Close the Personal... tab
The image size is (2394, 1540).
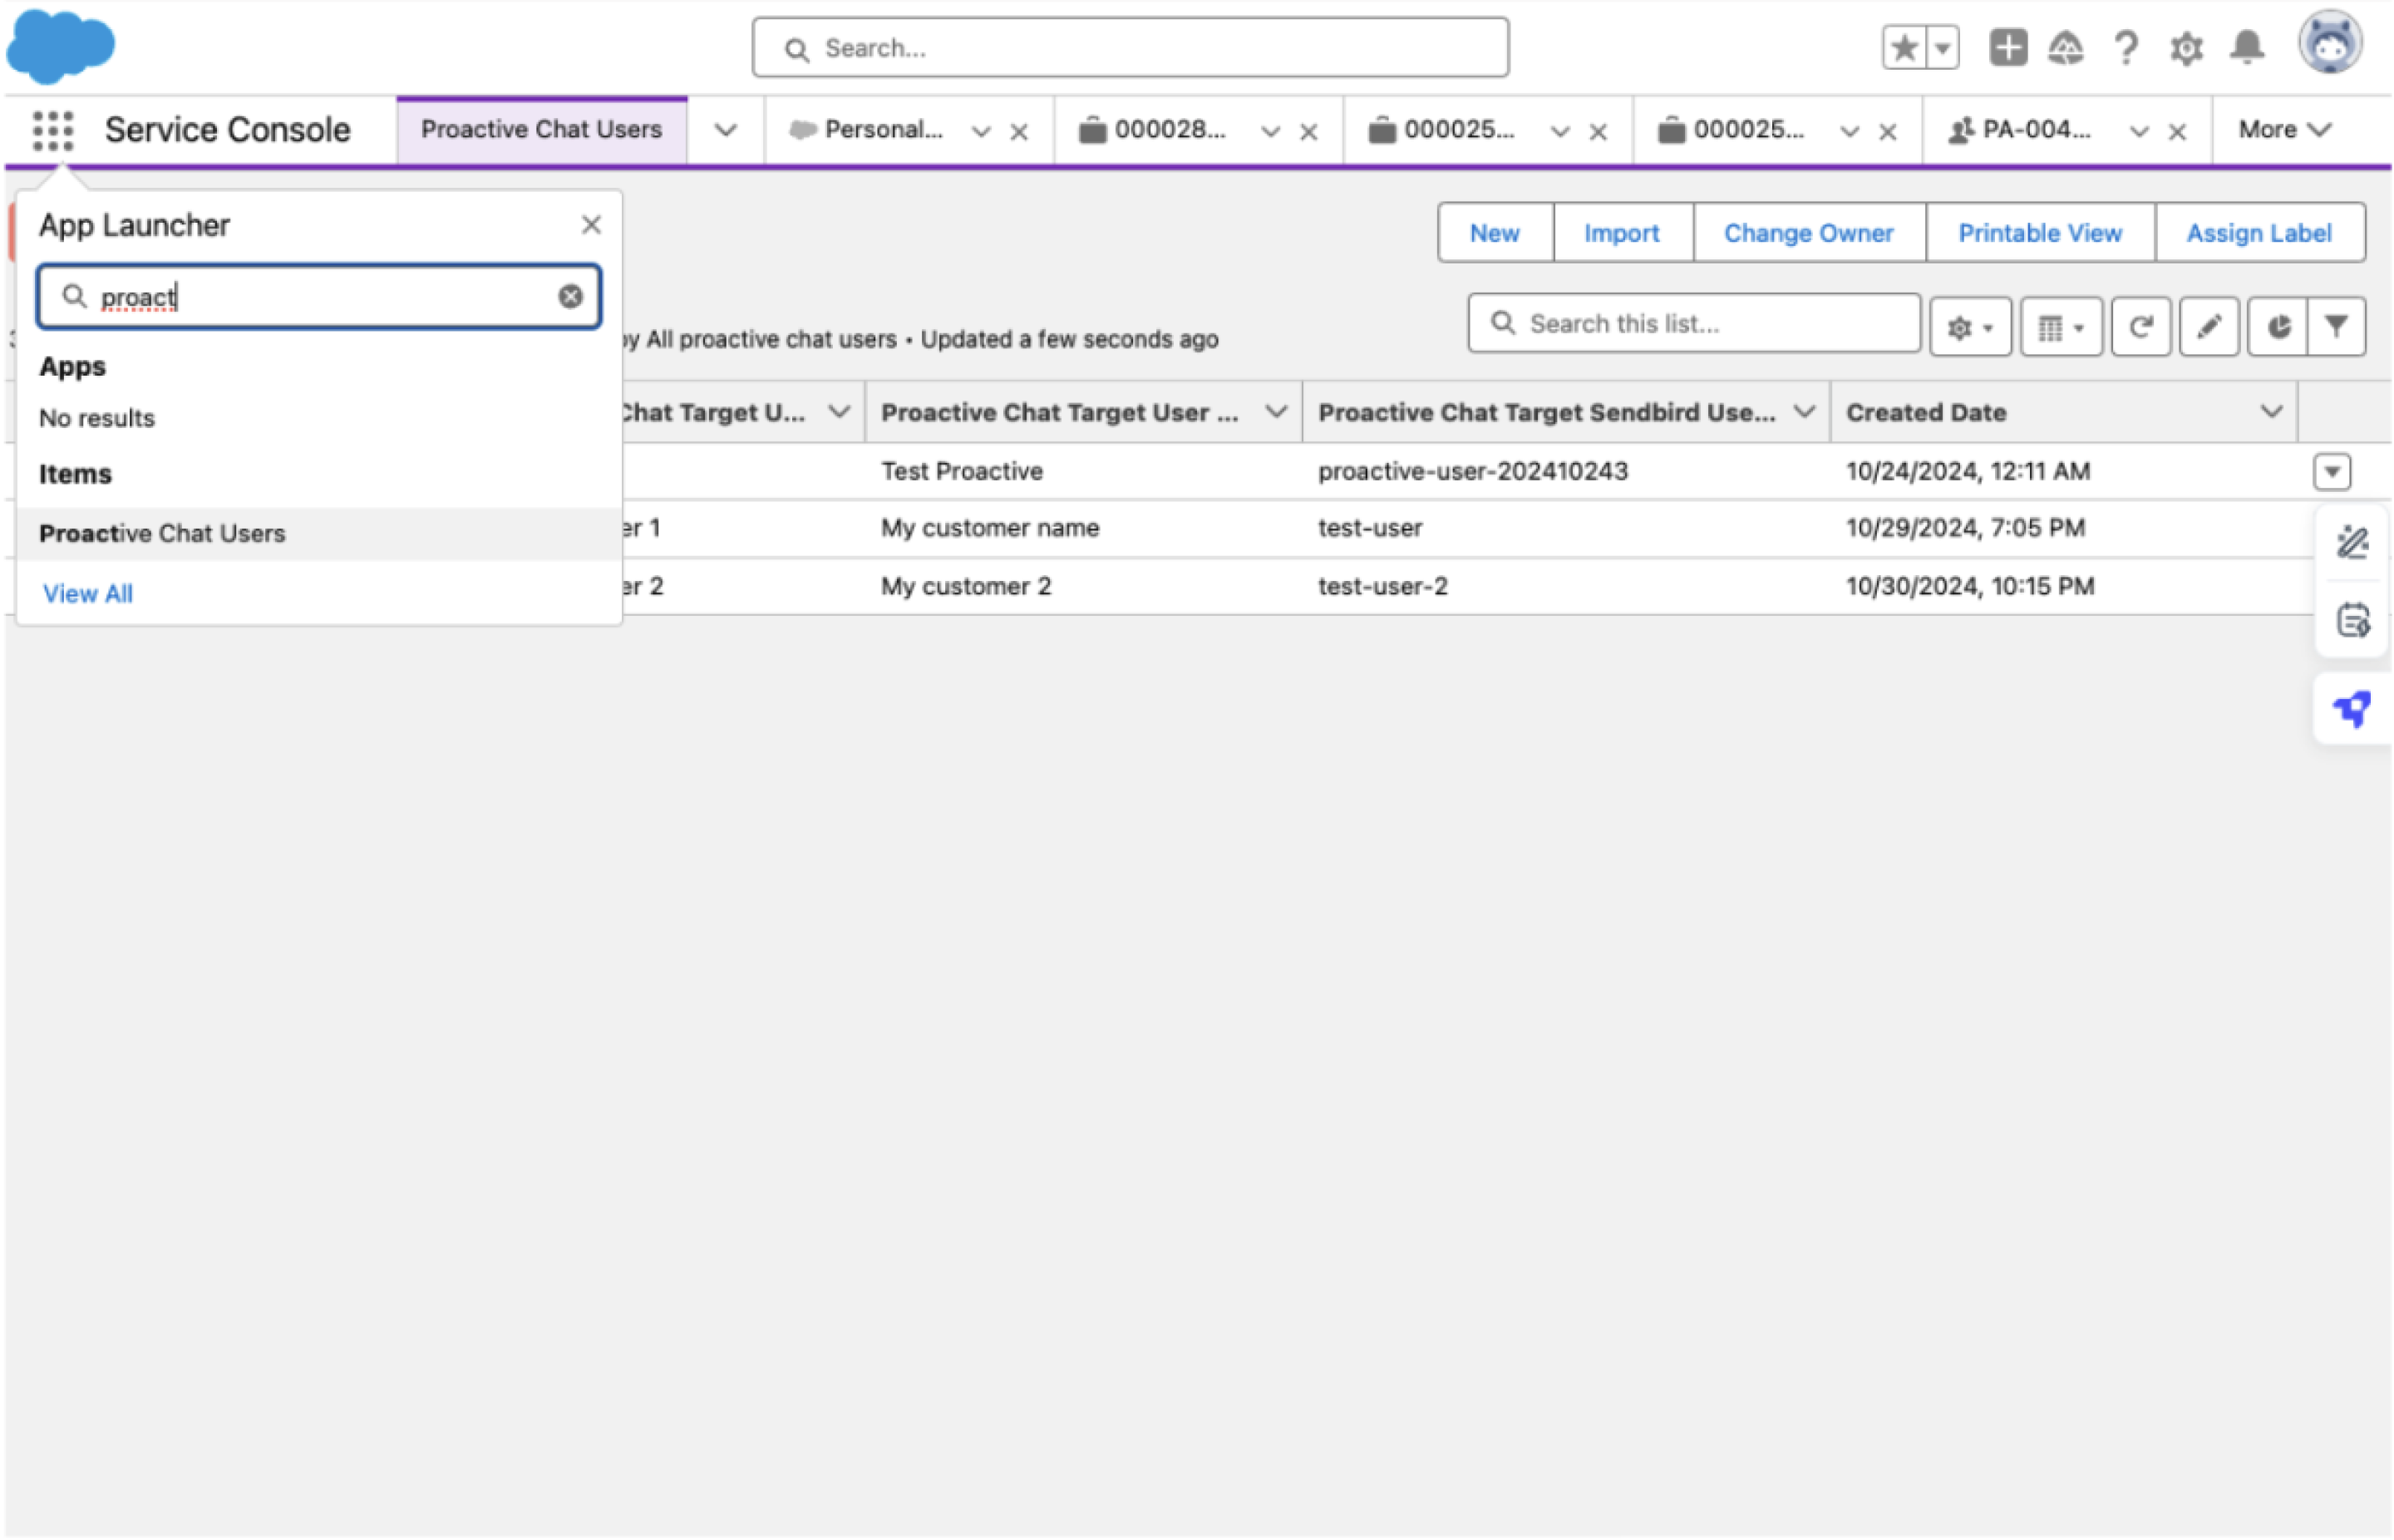(1019, 132)
